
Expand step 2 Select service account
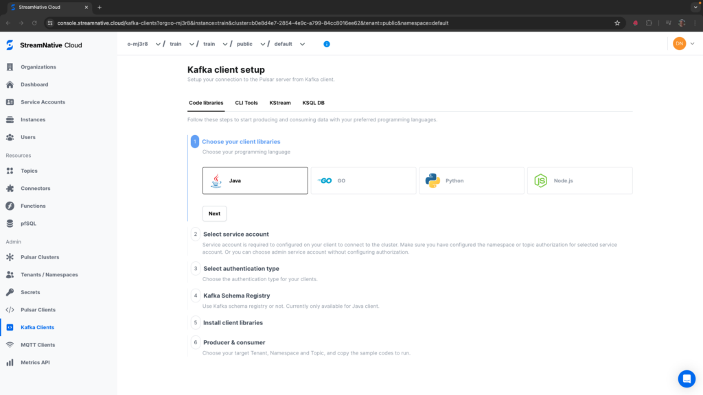(x=235, y=234)
